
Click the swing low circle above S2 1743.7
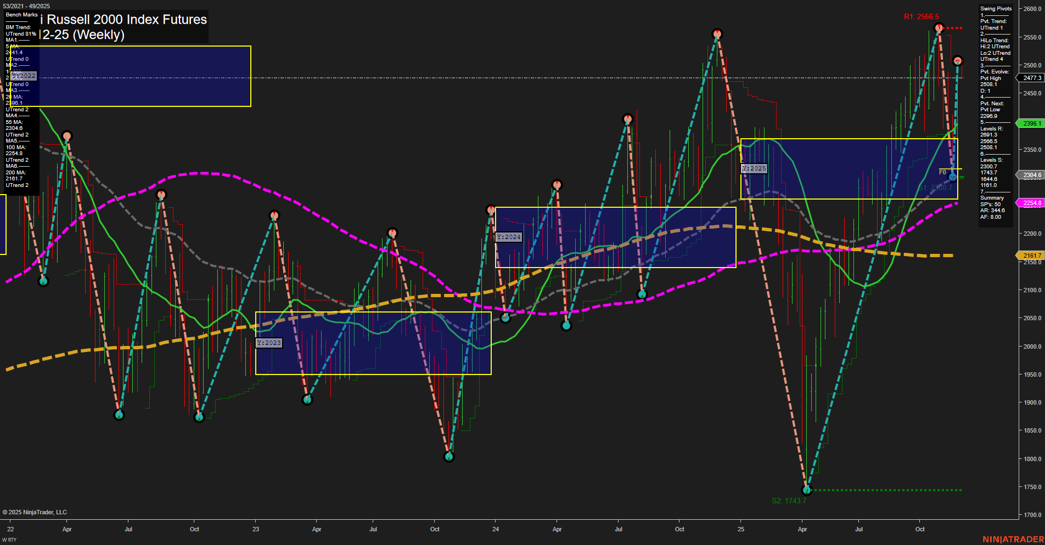[x=807, y=490]
